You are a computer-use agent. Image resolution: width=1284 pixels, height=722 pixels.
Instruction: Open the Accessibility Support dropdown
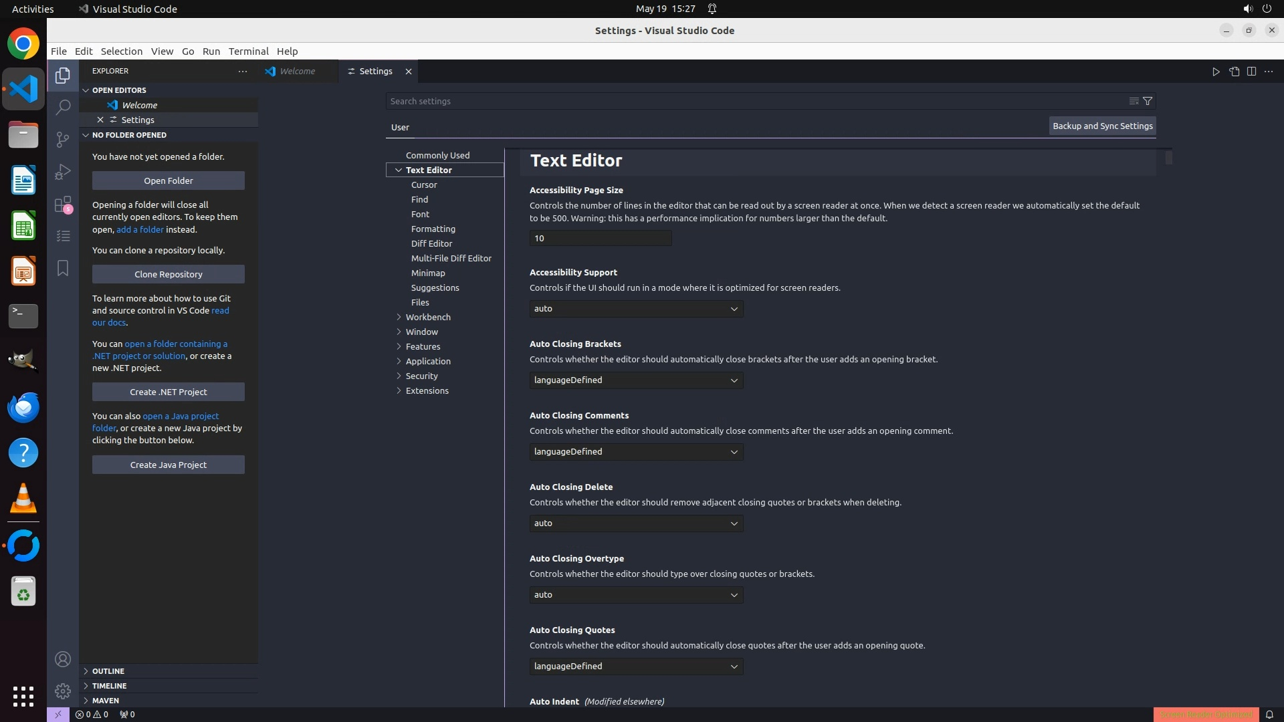click(x=636, y=309)
